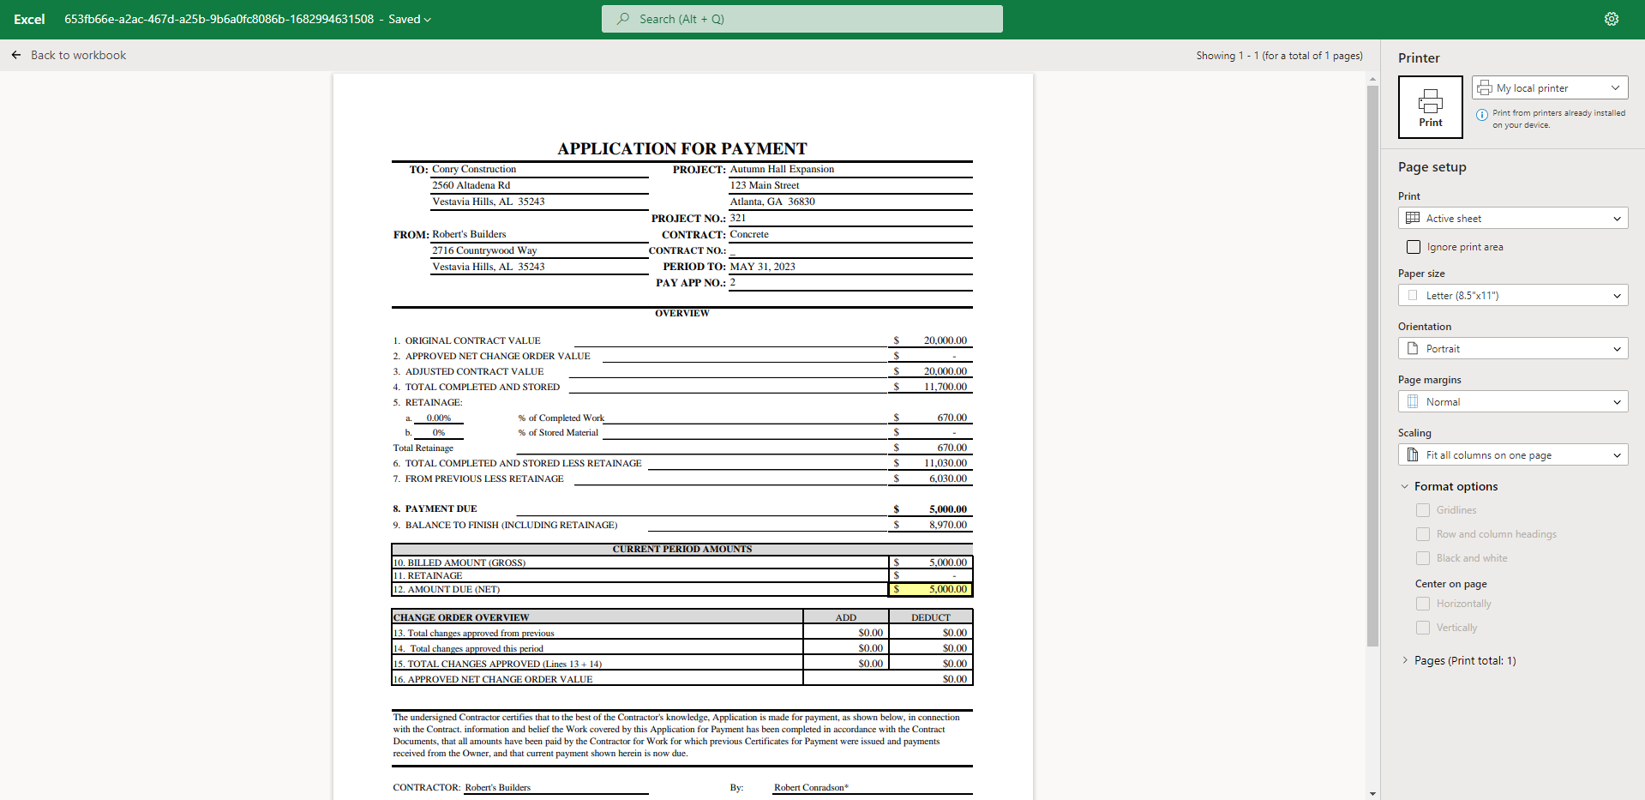The width and height of the screenshot is (1645, 800).
Task: Check Center Horizontally option
Action: (x=1423, y=604)
